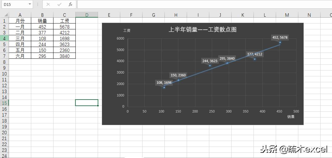The height and width of the screenshot is (158, 332).
Task: Click cell with value 244
Action: (42, 44)
